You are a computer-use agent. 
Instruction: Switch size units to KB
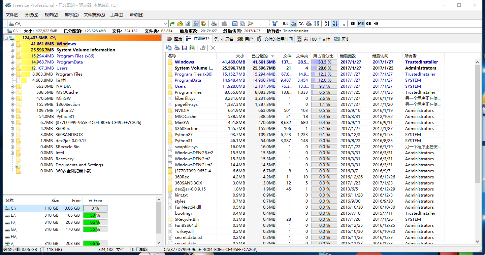coord(353,24)
